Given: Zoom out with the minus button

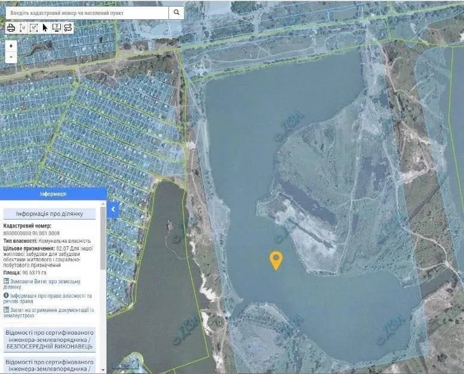Looking at the screenshot, I should (11, 57).
